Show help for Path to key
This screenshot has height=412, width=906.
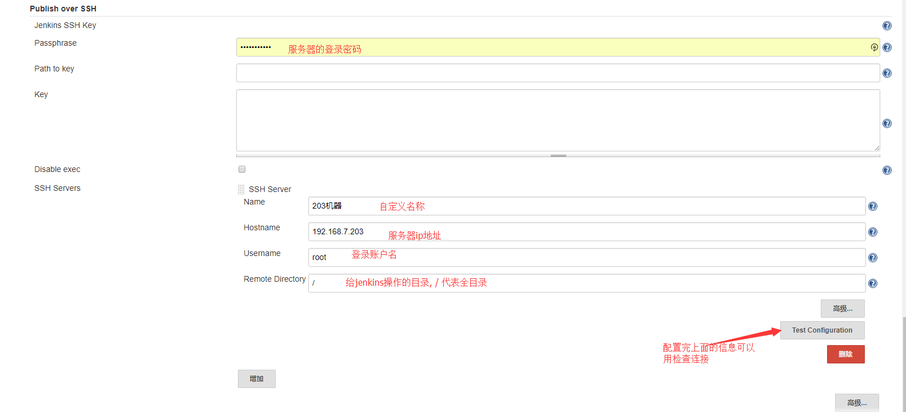887,73
